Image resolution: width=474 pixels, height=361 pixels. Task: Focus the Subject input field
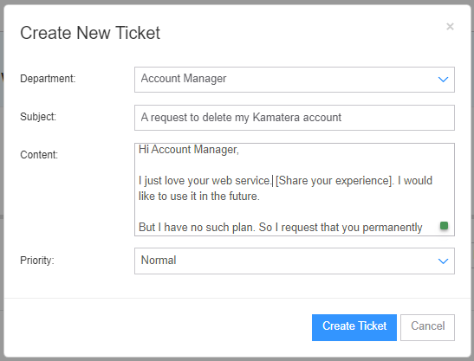[294, 118]
